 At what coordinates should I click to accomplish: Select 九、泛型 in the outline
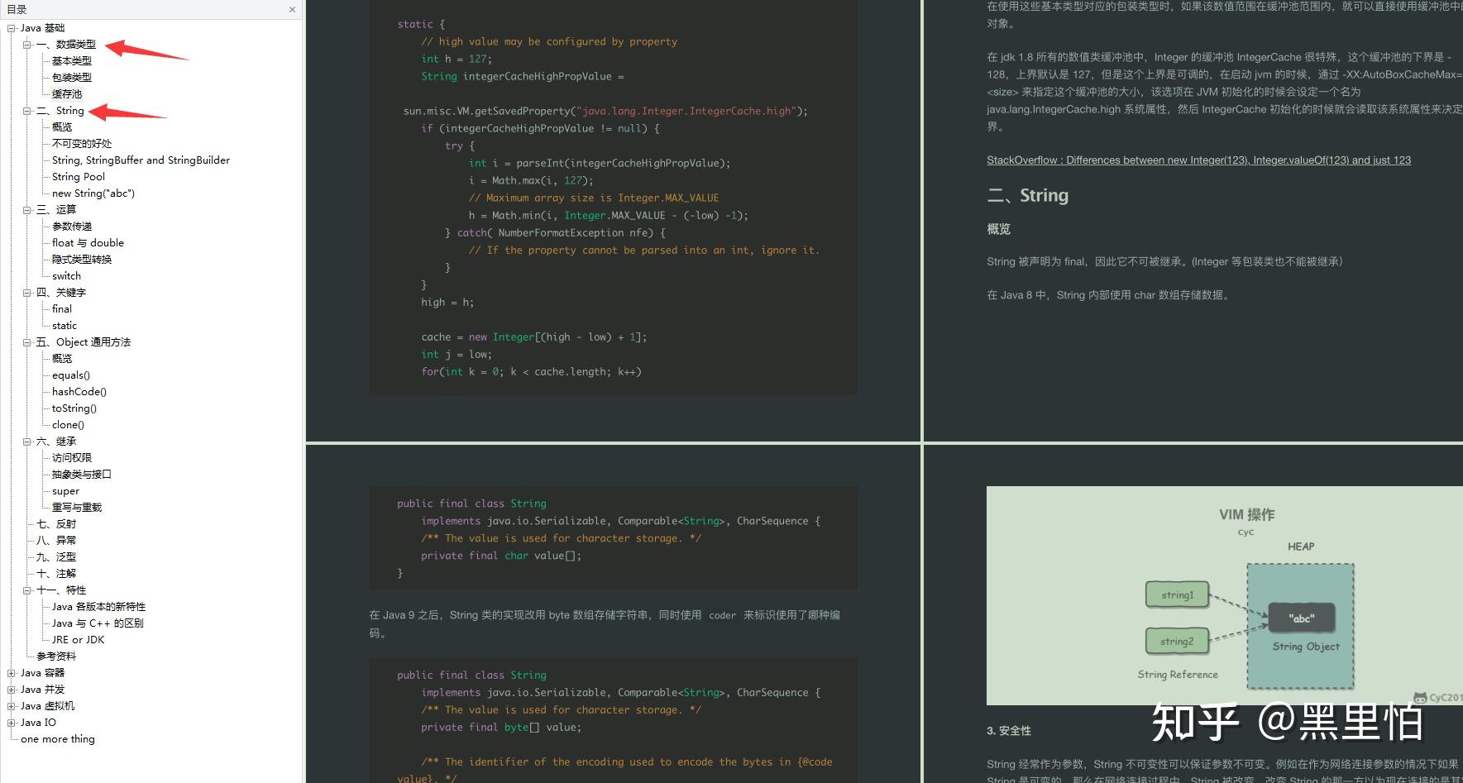pyautogui.click(x=56, y=557)
